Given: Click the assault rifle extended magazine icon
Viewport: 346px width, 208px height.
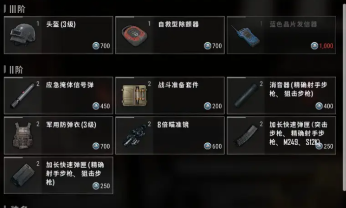Looking at the screenshot, I should [246, 135].
